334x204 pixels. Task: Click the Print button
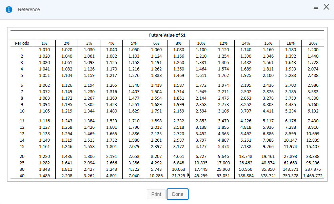coord(156,194)
